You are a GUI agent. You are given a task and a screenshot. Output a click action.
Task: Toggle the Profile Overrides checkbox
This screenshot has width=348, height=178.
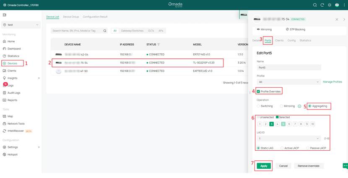pyautogui.click(x=259, y=91)
